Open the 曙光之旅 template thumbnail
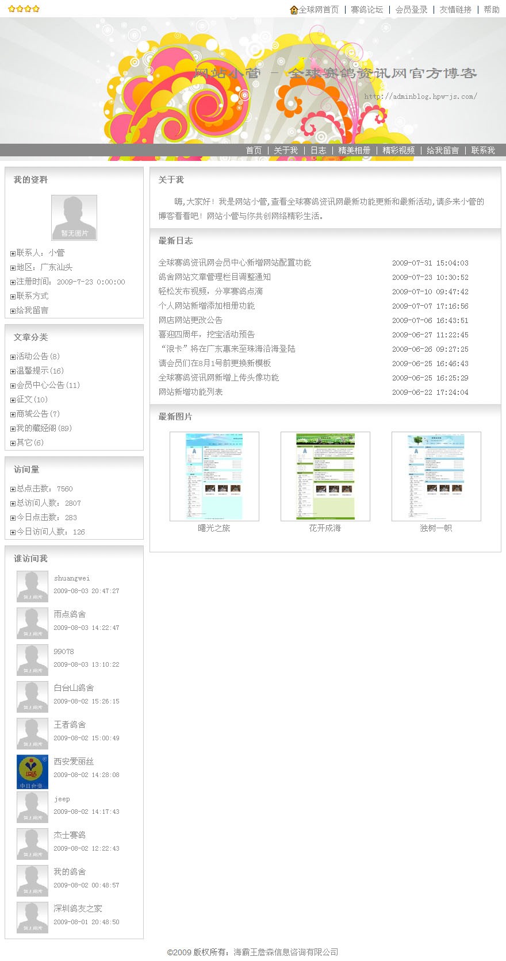The image size is (506, 961). pos(214,476)
